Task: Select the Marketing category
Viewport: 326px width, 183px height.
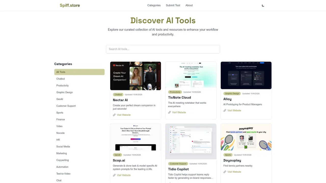Action: pos(79,153)
